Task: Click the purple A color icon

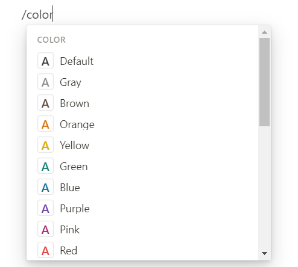Action: 45,208
